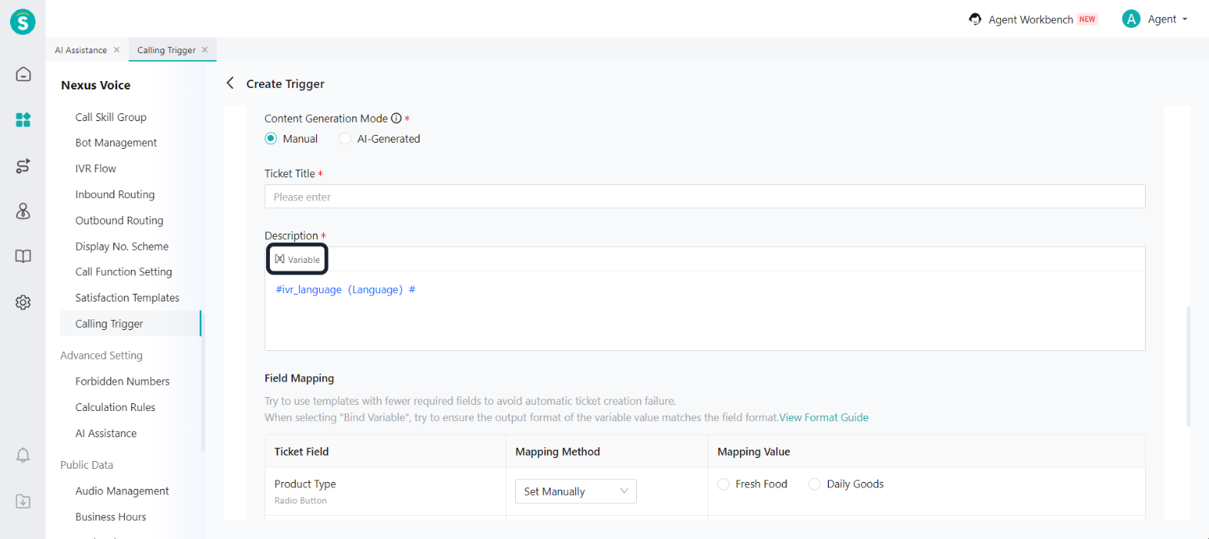Image resolution: width=1209 pixels, height=539 pixels.
Task: Select the AI-Generated radio button
Action: click(345, 139)
